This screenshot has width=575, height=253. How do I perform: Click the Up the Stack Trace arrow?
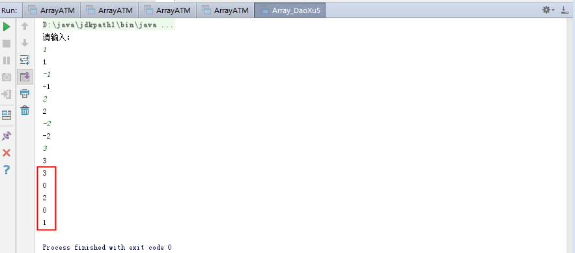25,27
